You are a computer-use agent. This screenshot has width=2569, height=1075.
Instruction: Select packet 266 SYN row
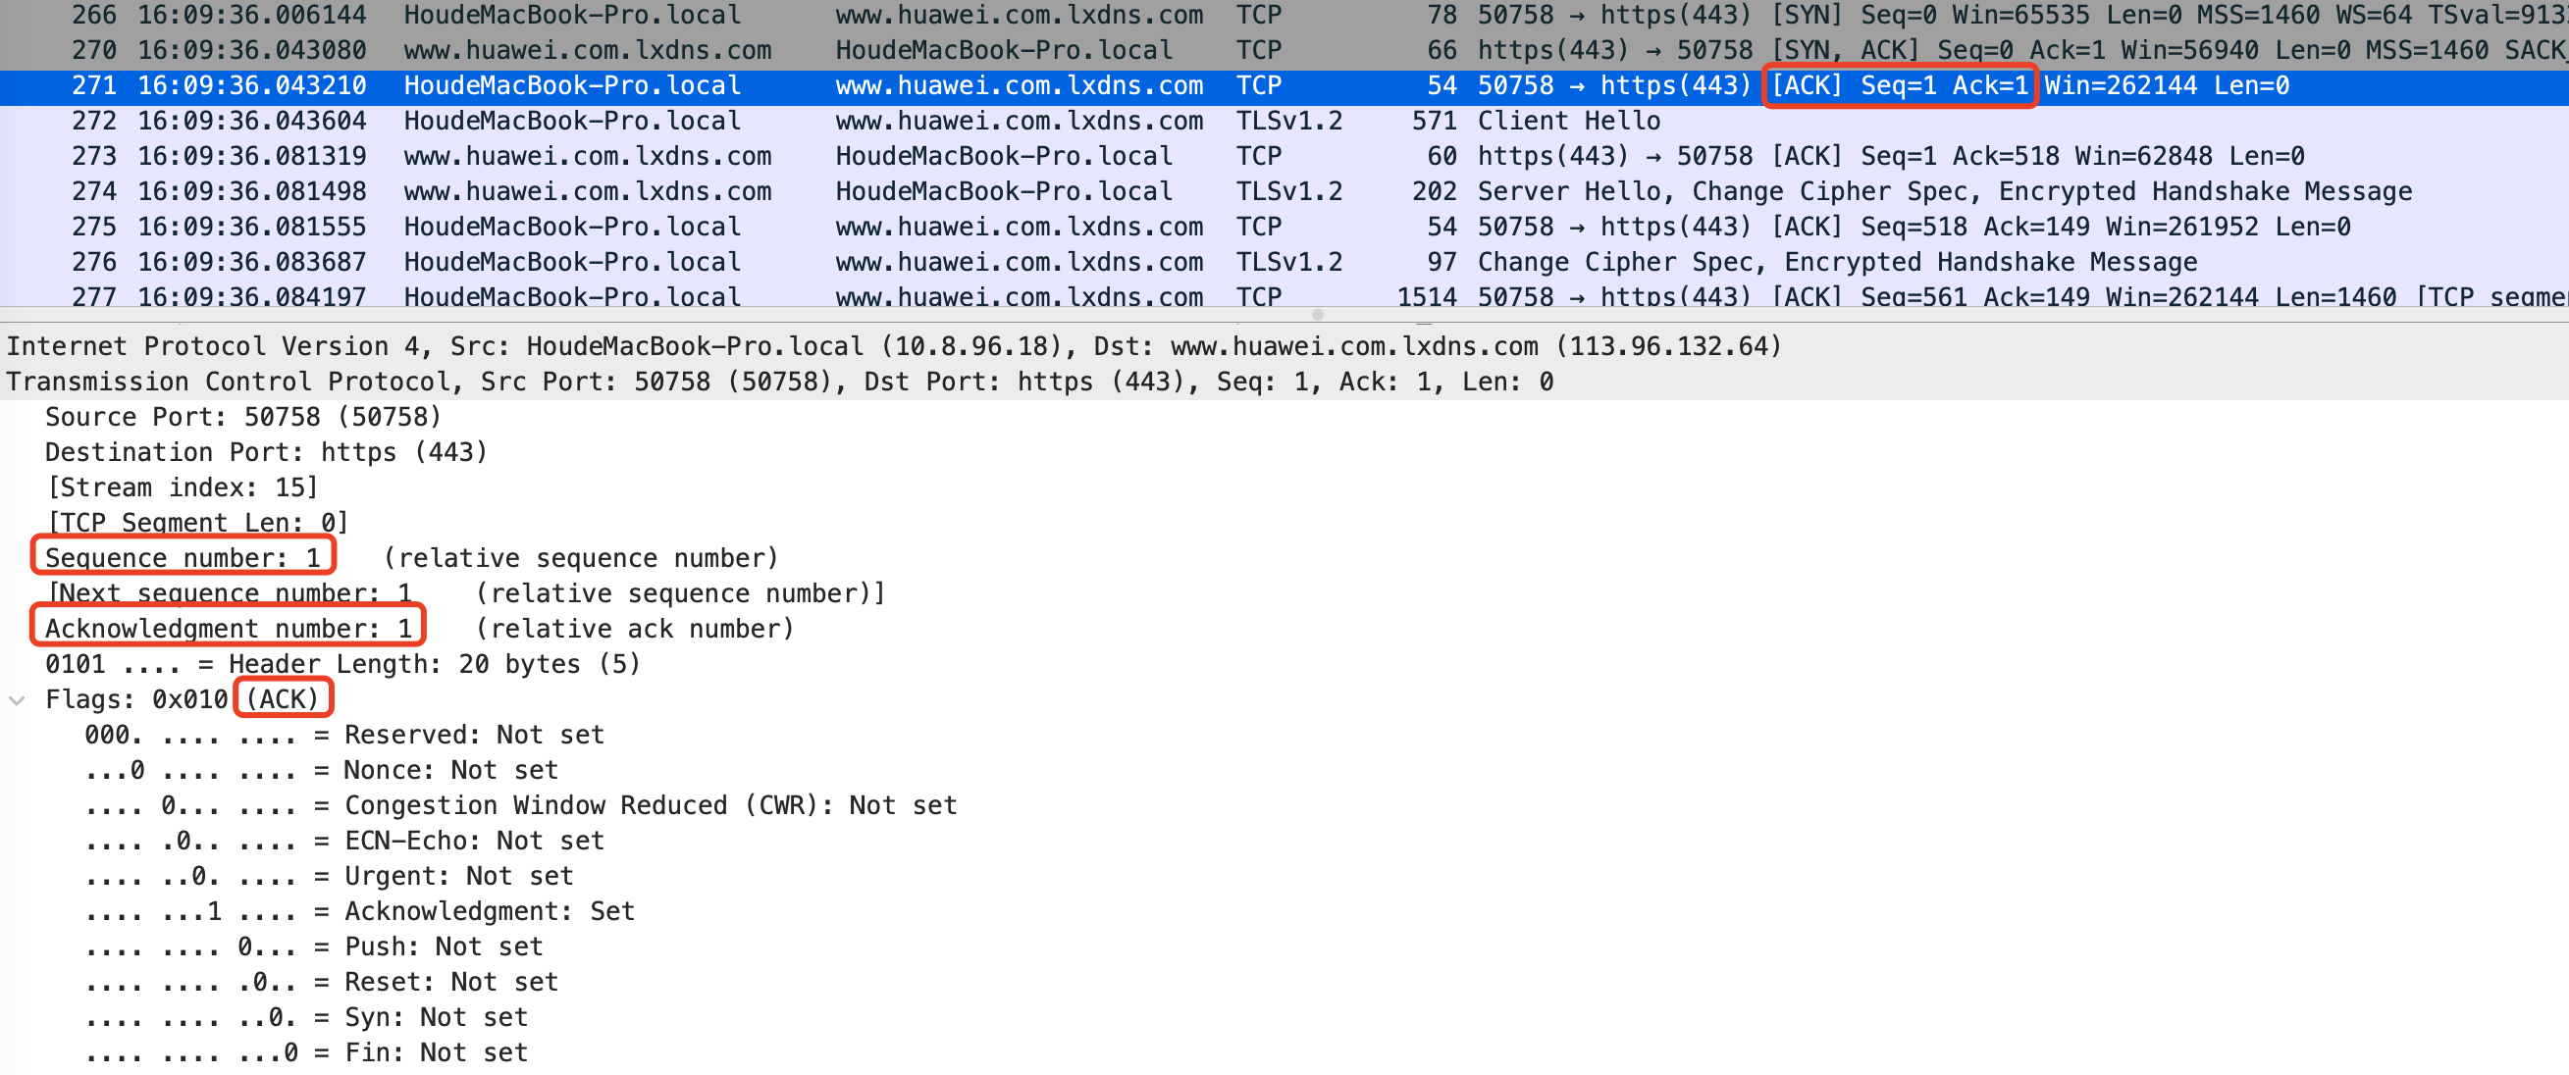pos(1284,15)
